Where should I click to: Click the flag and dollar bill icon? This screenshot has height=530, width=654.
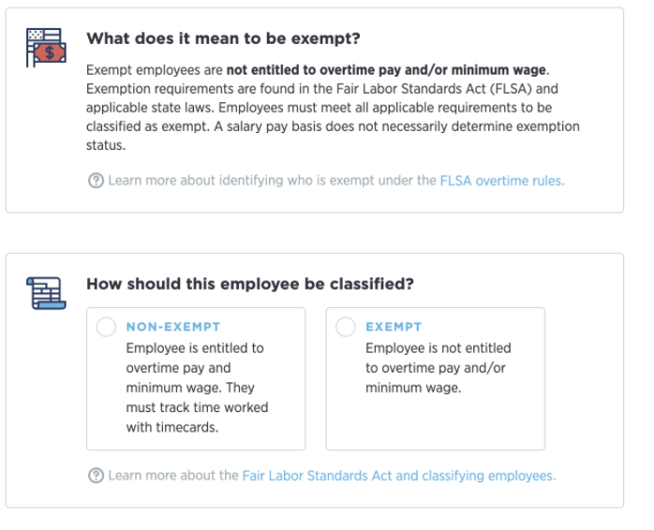point(46,47)
